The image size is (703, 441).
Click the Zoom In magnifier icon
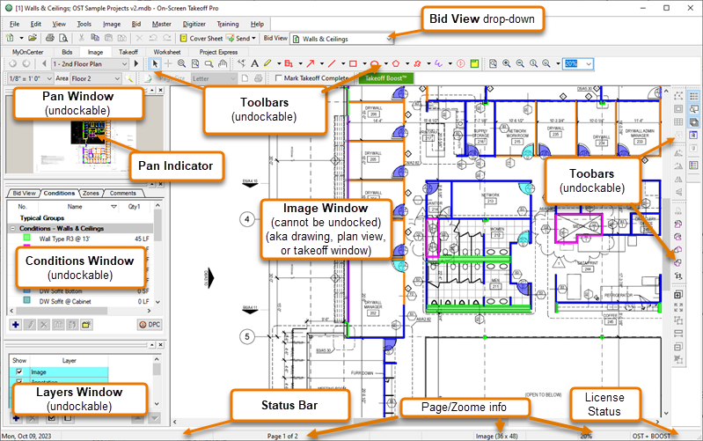point(507,63)
